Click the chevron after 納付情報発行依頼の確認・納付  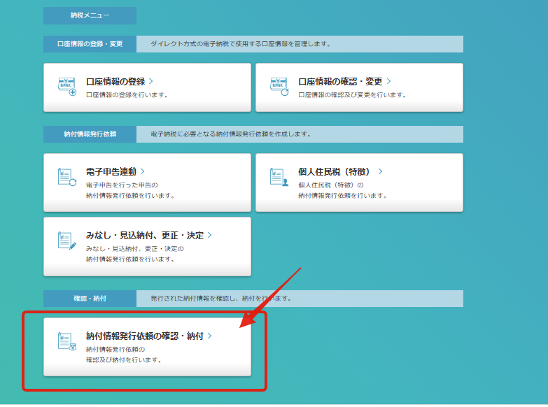click(210, 336)
